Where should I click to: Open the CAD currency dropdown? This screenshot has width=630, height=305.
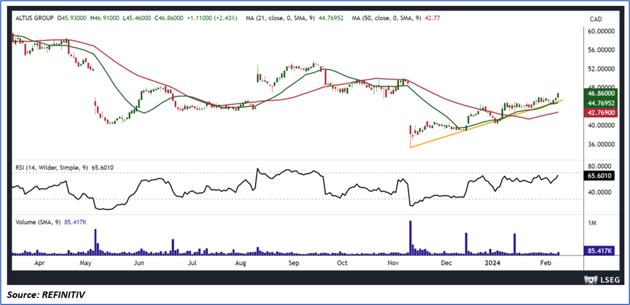[x=601, y=18]
